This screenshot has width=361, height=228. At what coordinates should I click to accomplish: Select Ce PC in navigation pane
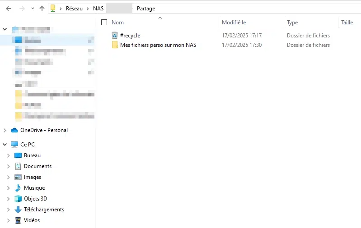point(28,145)
